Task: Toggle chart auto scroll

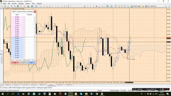Action: coord(21,6)
